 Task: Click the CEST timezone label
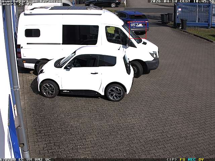tap(184, 1)
